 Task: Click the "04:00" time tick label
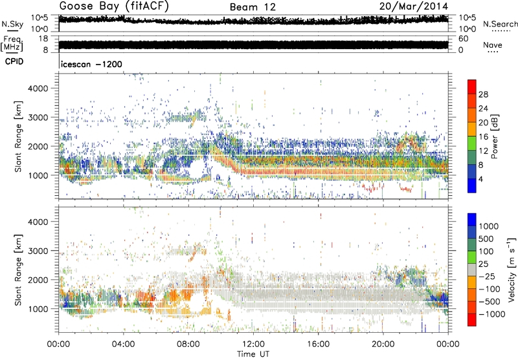(123, 344)
